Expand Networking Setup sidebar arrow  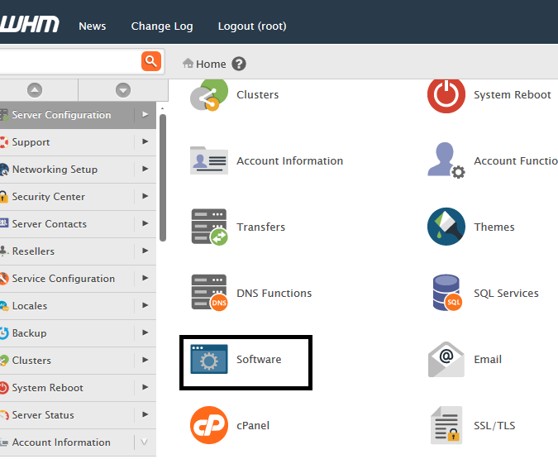[145, 169]
